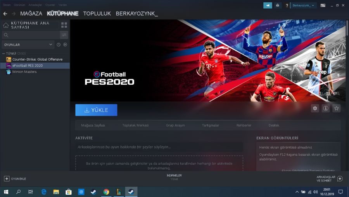The image size is (349, 197).
Task: Open advanced filter sliders icon
Action: (64, 35)
